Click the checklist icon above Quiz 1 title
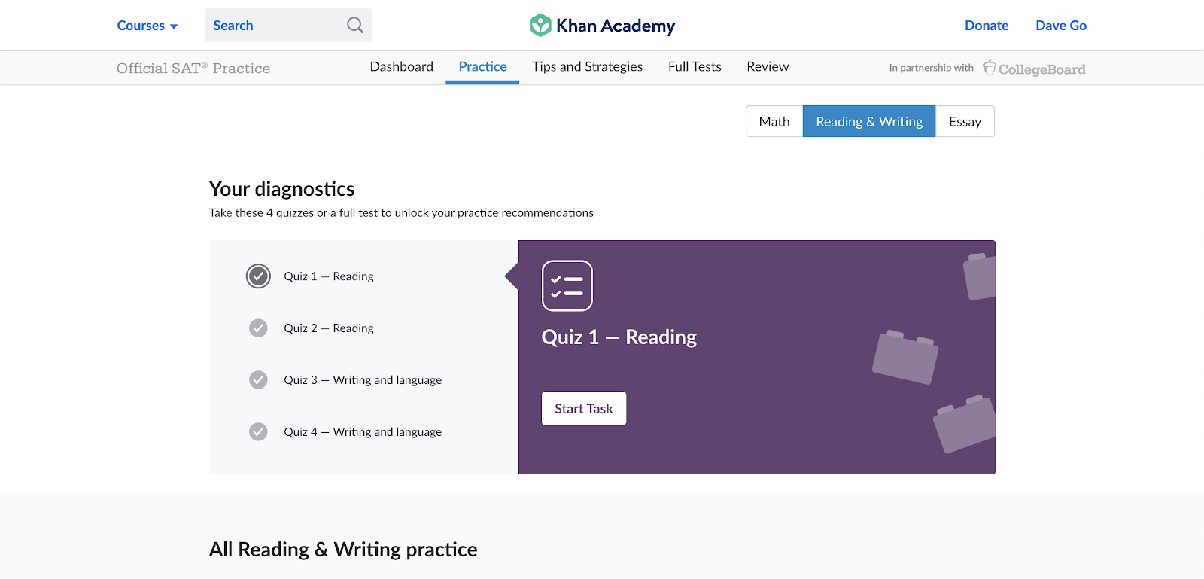 pos(567,285)
